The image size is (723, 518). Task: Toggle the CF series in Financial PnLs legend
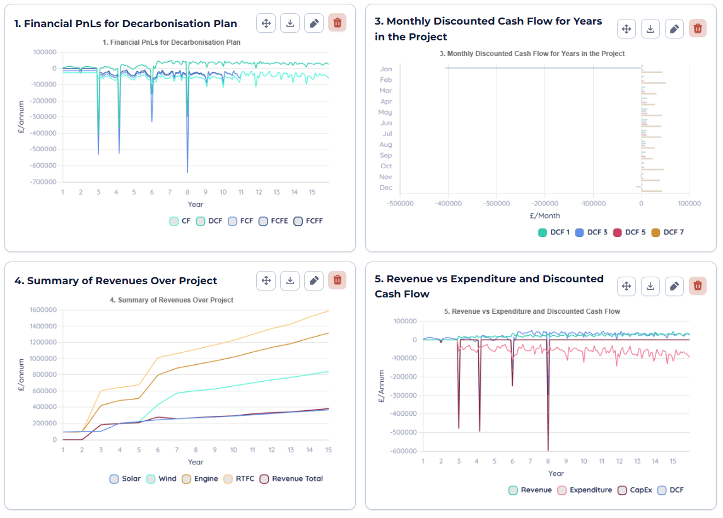click(180, 221)
